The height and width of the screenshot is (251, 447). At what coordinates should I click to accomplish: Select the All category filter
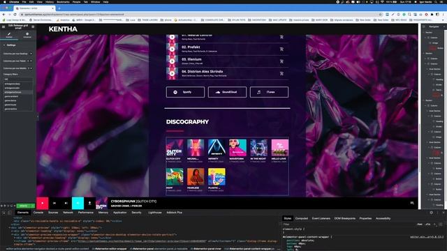point(17,79)
